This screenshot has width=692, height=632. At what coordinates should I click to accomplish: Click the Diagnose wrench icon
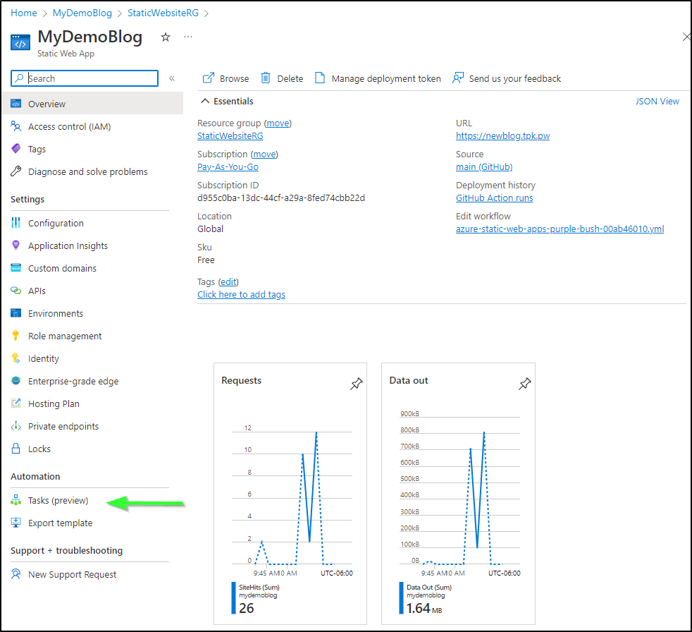(16, 171)
